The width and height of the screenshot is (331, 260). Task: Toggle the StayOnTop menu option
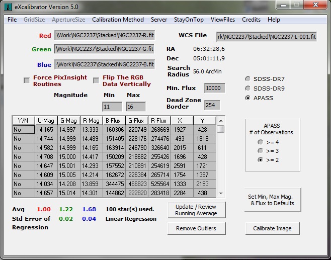tap(189, 20)
